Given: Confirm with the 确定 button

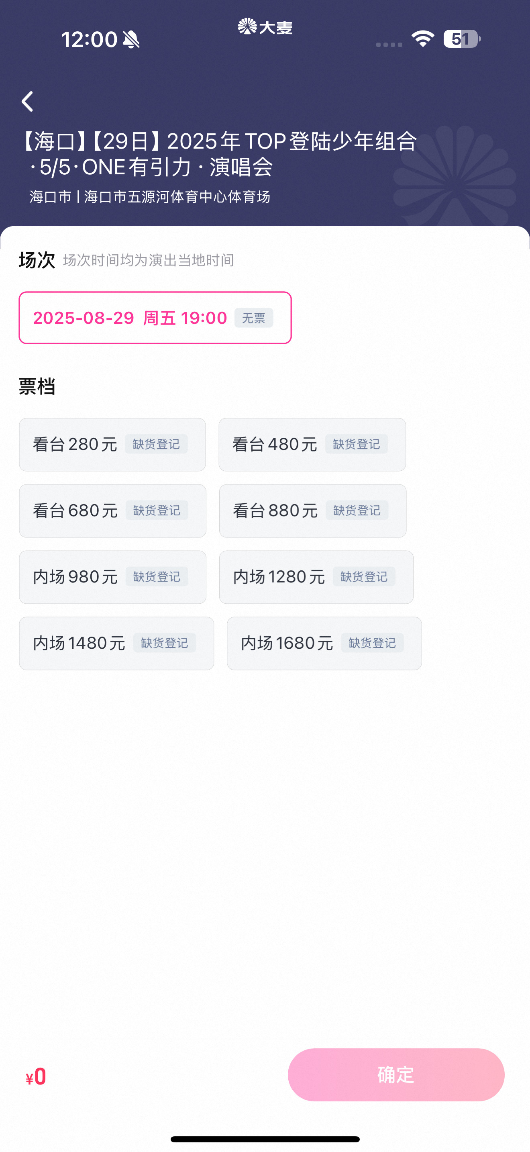Looking at the screenshot, I should click(x=396, y=1074).
